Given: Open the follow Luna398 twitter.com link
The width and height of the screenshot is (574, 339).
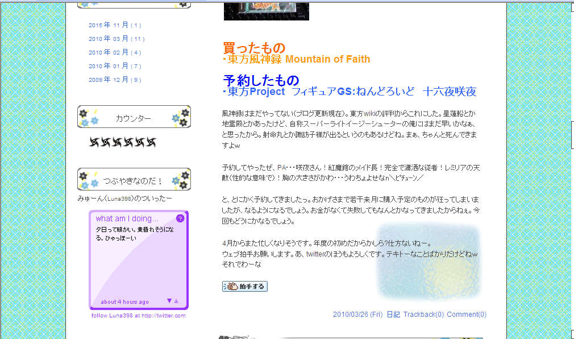Looking at the screenshot, I should [x=138, y=316].
